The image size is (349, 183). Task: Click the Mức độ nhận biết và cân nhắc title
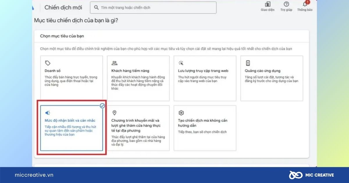pyautogui.click(x=70, y=120)
